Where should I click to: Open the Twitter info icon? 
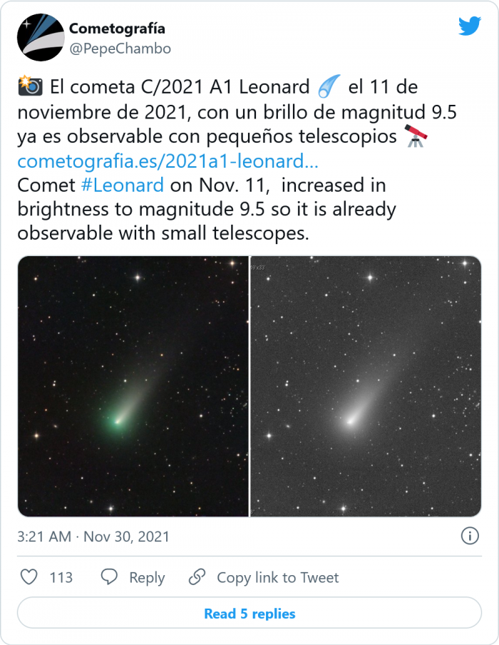[x=469, y=536]
